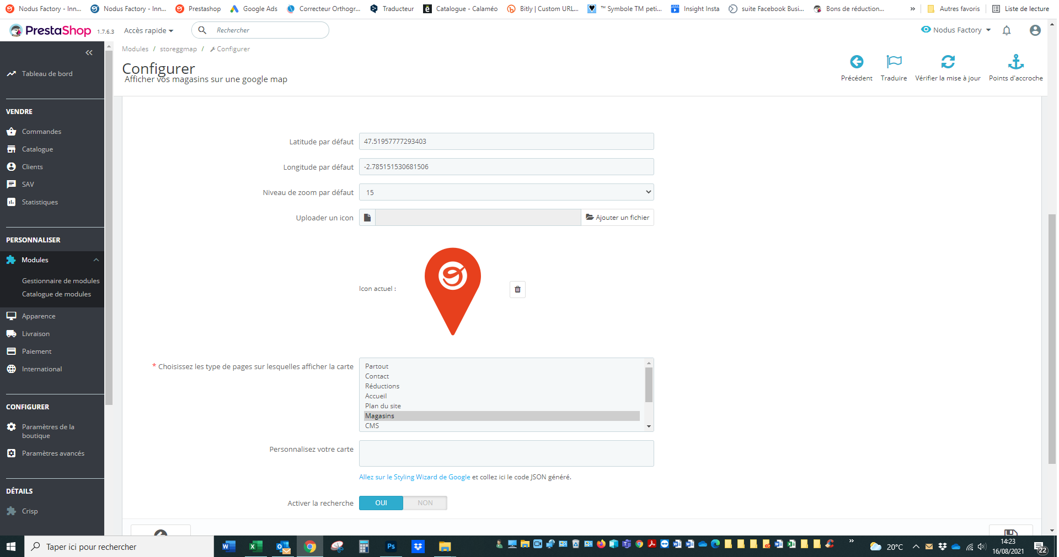
Task: Click the Précédent back arrow icon
Action: coord(856,62)
